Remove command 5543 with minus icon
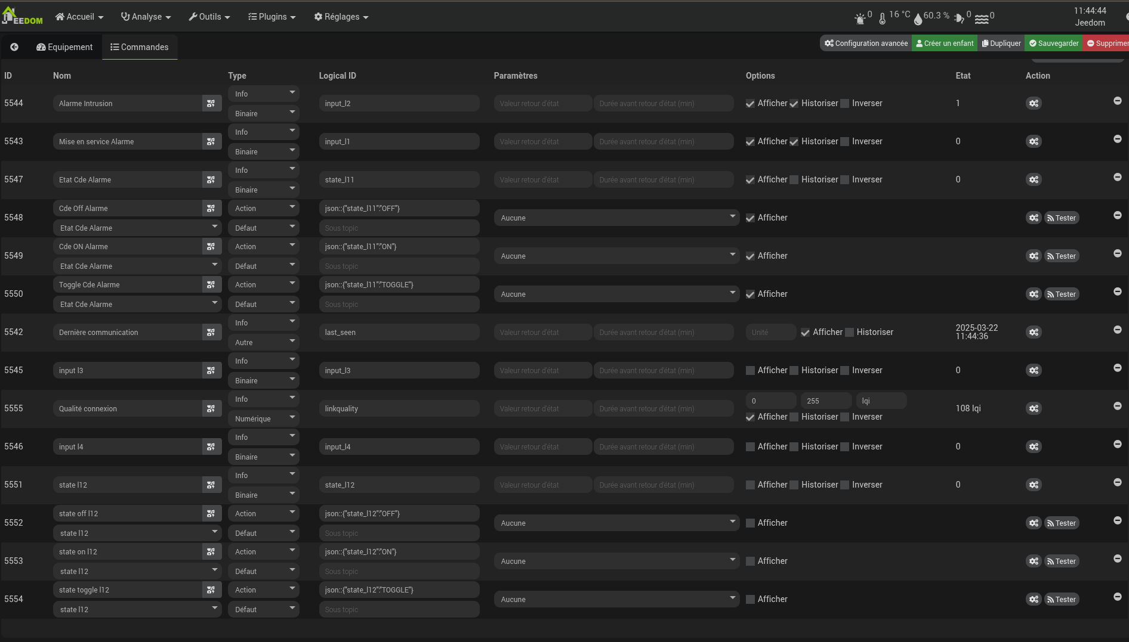Image resolution: width=1129 pixels, height=642 pixels. [1118, 139]
